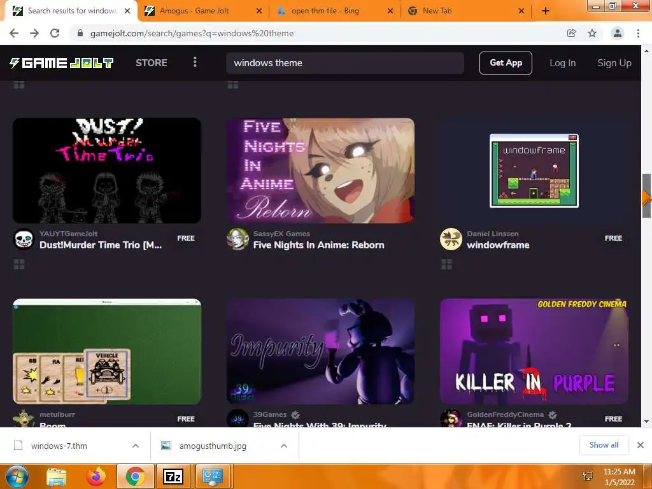Open 7-Zip from the taskbar
This screenshot has height=489, width=652.
[173, 476]
